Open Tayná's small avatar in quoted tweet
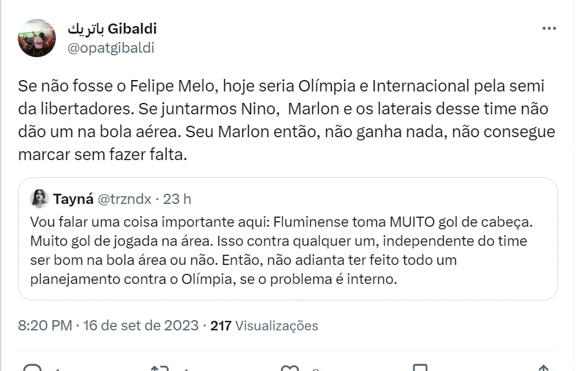576x371 pixels. (39, 199)
